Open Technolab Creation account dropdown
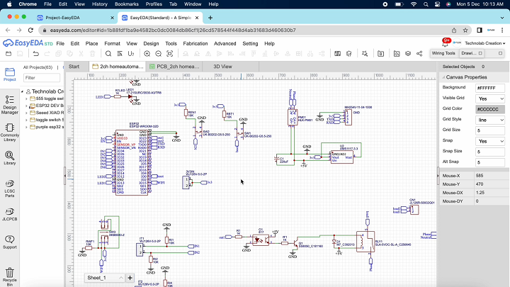 click(485, 43)
